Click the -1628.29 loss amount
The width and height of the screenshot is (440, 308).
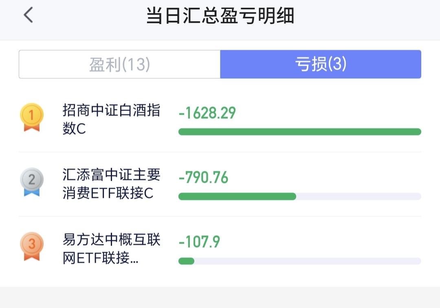(x=207, y=113)
